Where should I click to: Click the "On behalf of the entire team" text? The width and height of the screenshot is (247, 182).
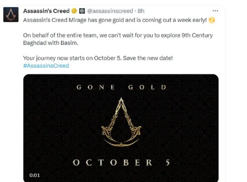click(60, 35)
